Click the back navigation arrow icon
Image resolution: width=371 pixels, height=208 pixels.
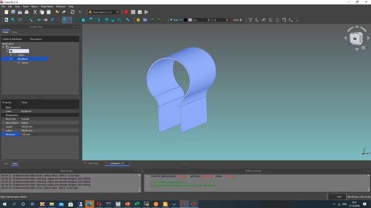(x=39, y=20)
